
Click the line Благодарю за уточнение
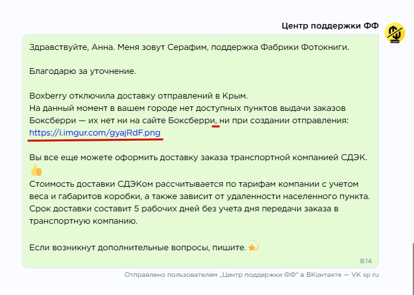point(82,71)
